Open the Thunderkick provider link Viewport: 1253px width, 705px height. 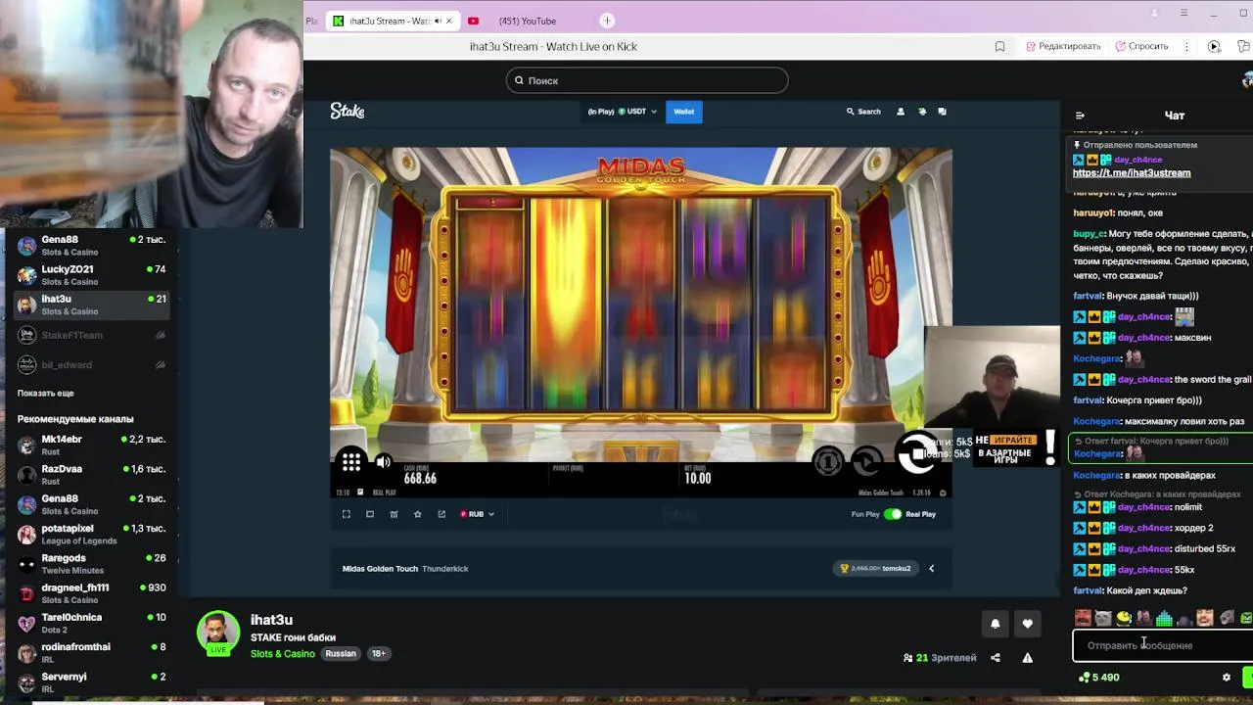444,568
